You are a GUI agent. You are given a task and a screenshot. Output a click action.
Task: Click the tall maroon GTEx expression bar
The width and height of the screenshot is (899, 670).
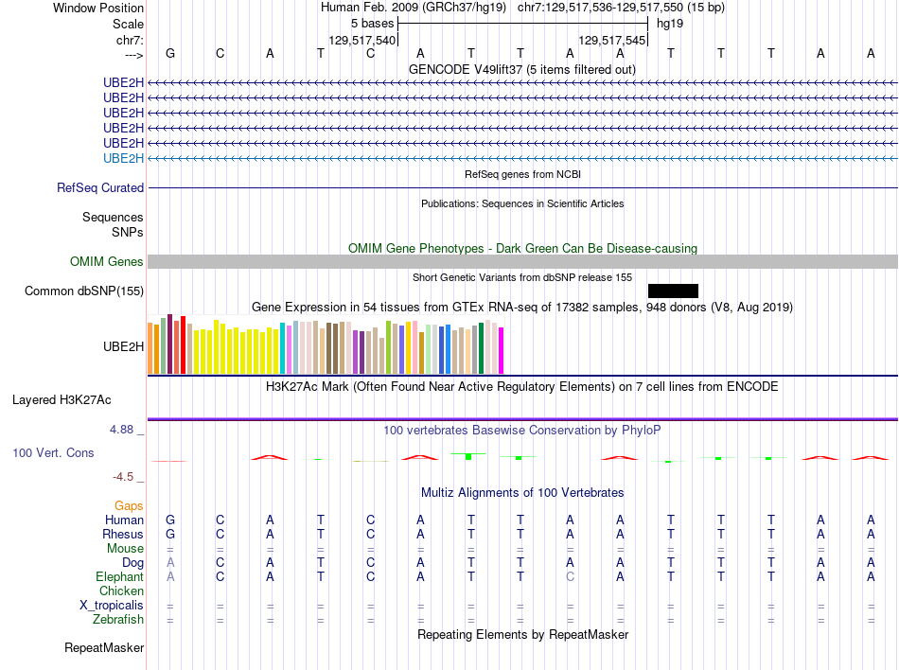click(x=169, y=344)
